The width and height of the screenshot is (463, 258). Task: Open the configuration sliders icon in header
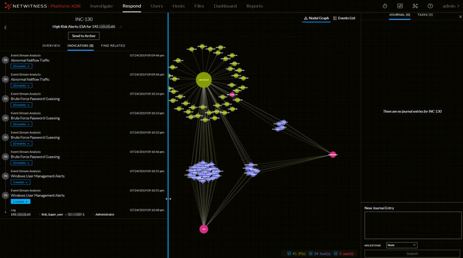tap(400, 6)
